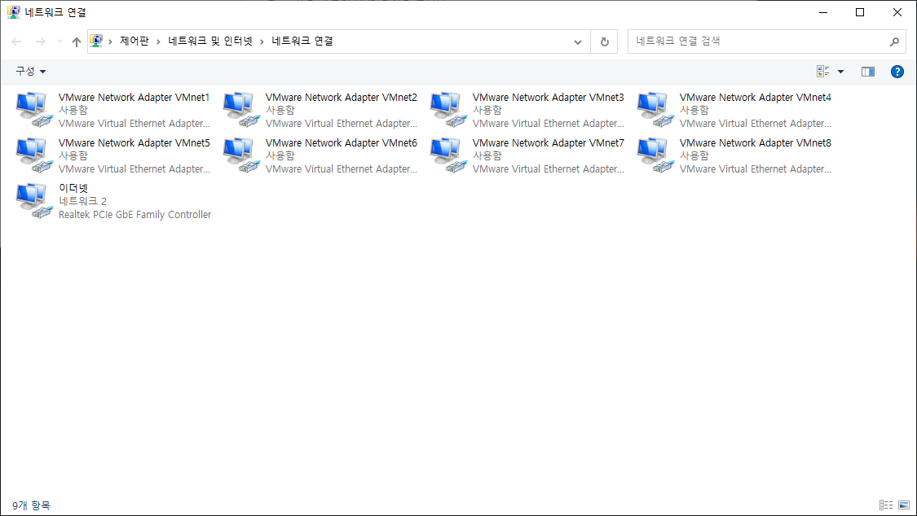This screenshot has width=917, height=516.
Task: Click the VMware Network Adapter VMnet2 name
Action: coord(341,98)
